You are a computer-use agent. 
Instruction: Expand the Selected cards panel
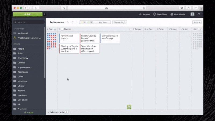[48, 112]
